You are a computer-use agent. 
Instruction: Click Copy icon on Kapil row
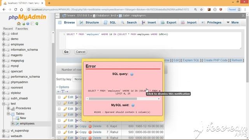77,126
